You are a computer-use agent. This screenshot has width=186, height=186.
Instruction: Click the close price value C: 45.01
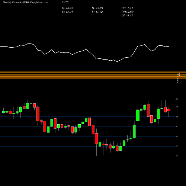67,12
